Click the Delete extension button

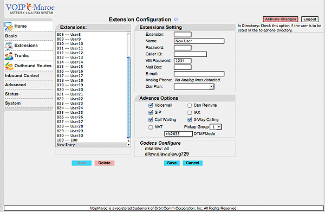tap(105, 163)
